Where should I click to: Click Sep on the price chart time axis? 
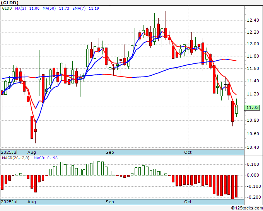(x=110, y=152)
